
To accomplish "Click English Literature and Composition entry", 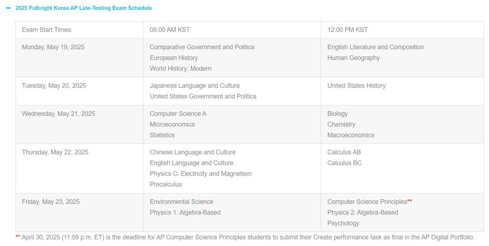I will [375, 47].
